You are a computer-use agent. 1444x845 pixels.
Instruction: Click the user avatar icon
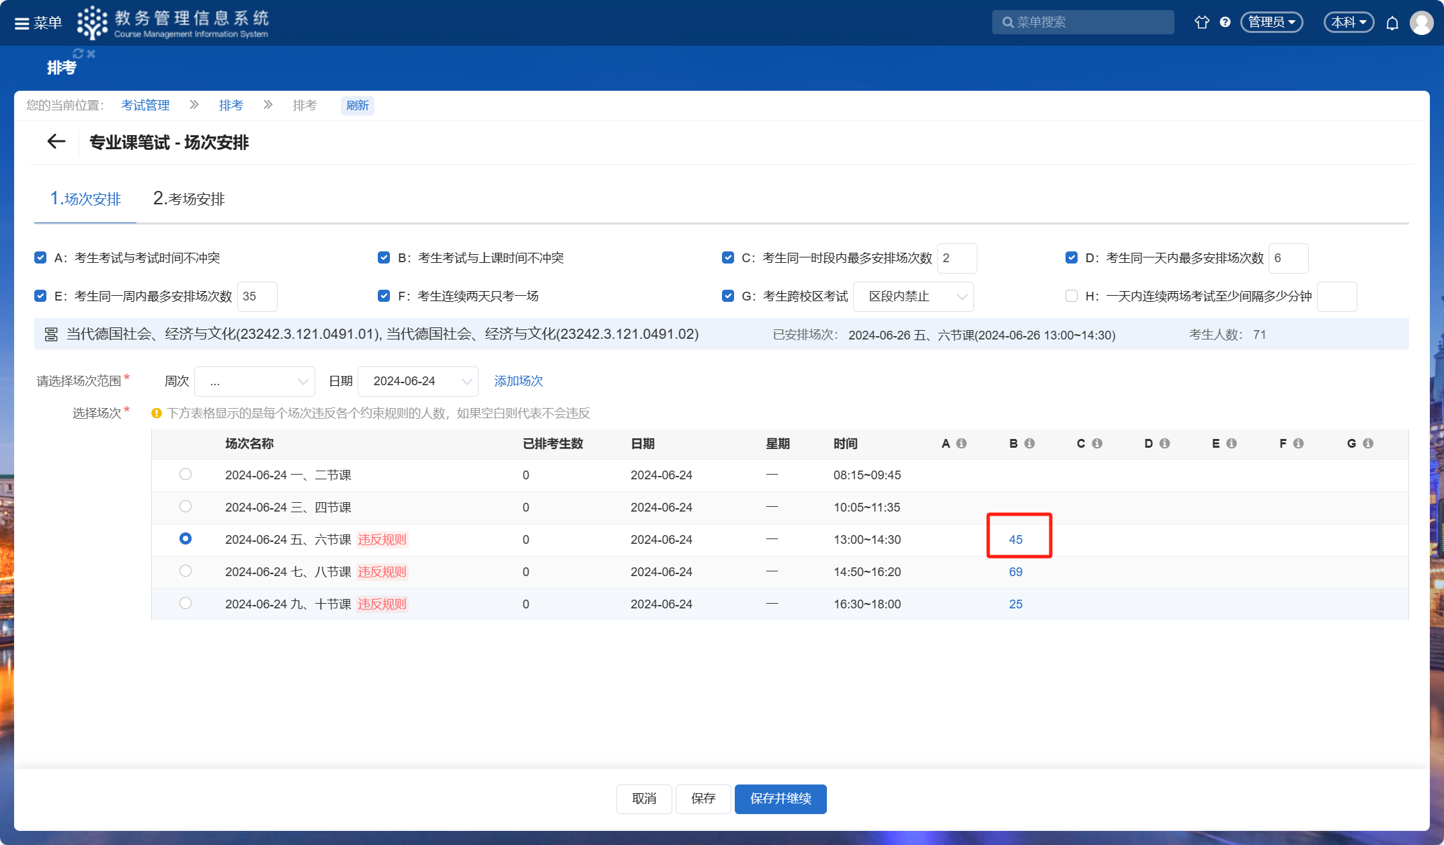point(1421,23)
